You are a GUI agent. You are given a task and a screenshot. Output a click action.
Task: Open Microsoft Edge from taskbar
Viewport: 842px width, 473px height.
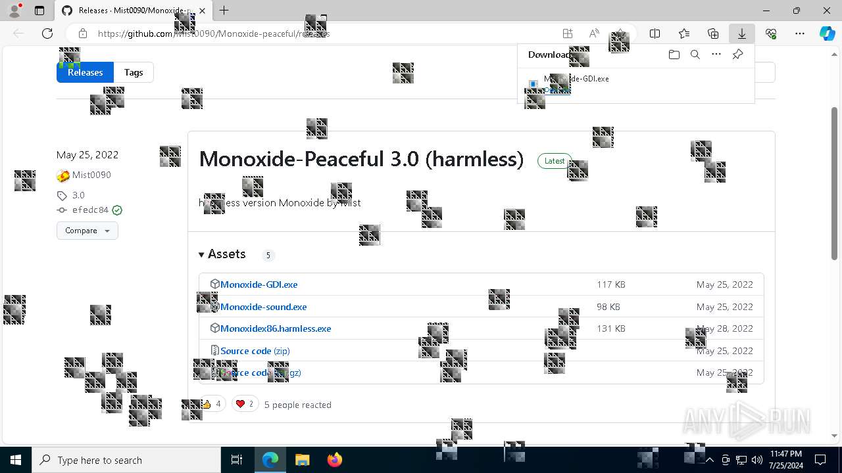point(270,460)
